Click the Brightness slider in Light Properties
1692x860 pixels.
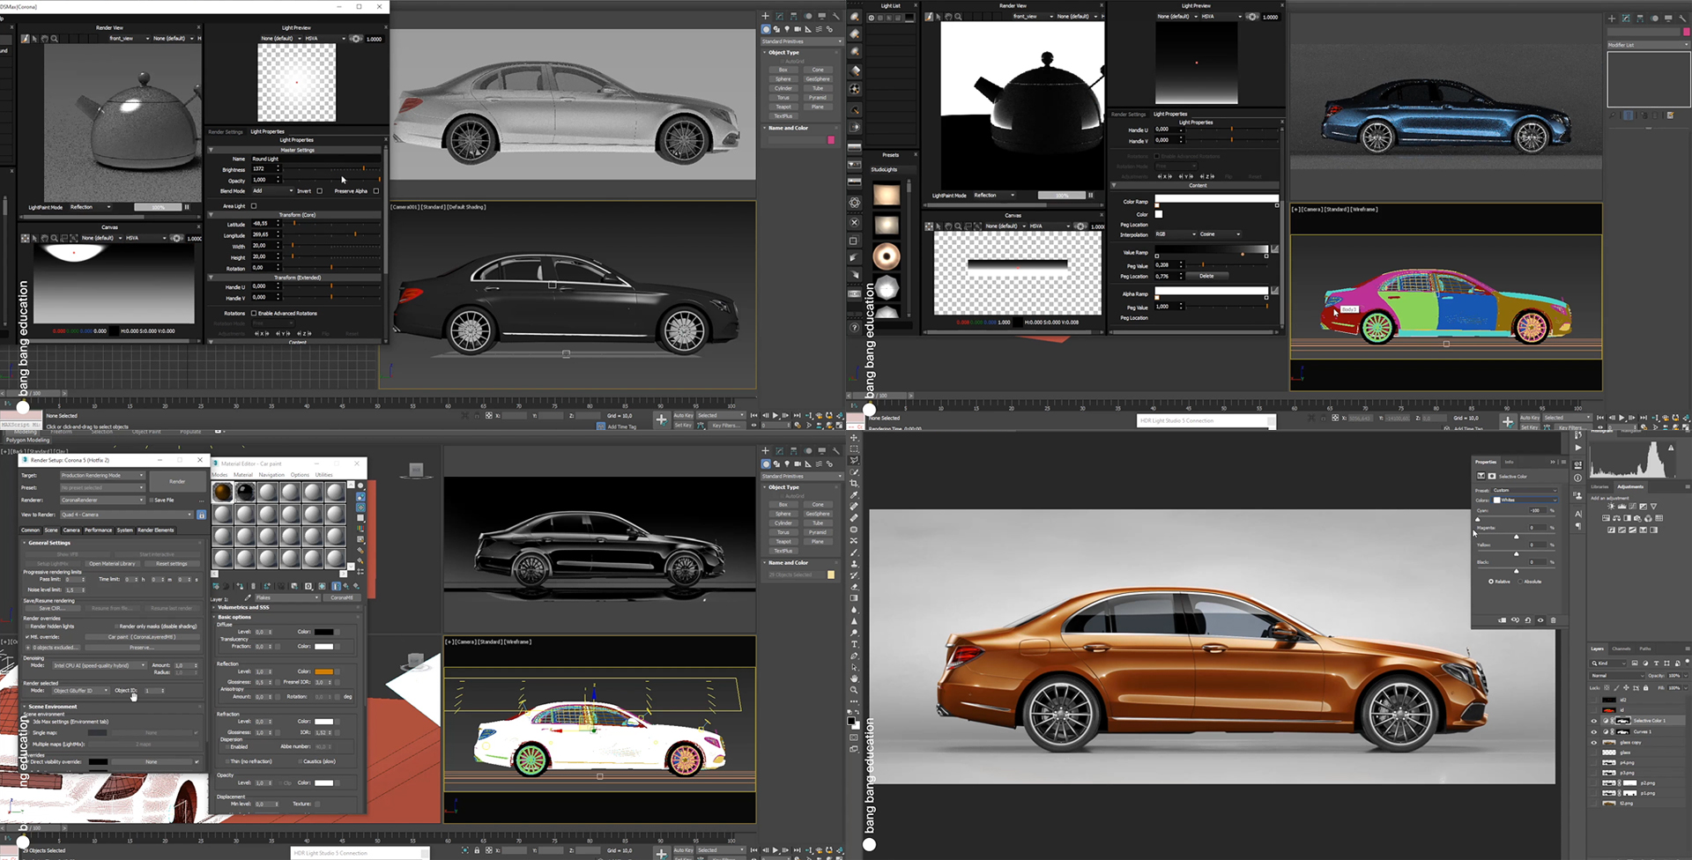tap(332, 168)
